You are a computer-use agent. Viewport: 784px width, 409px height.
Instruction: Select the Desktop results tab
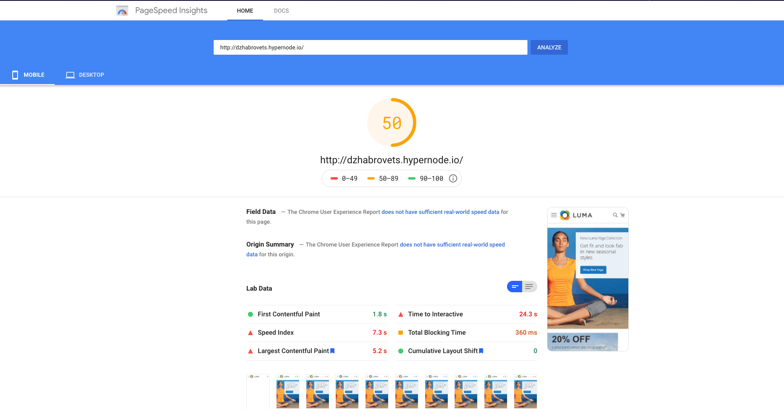(85, 75)
